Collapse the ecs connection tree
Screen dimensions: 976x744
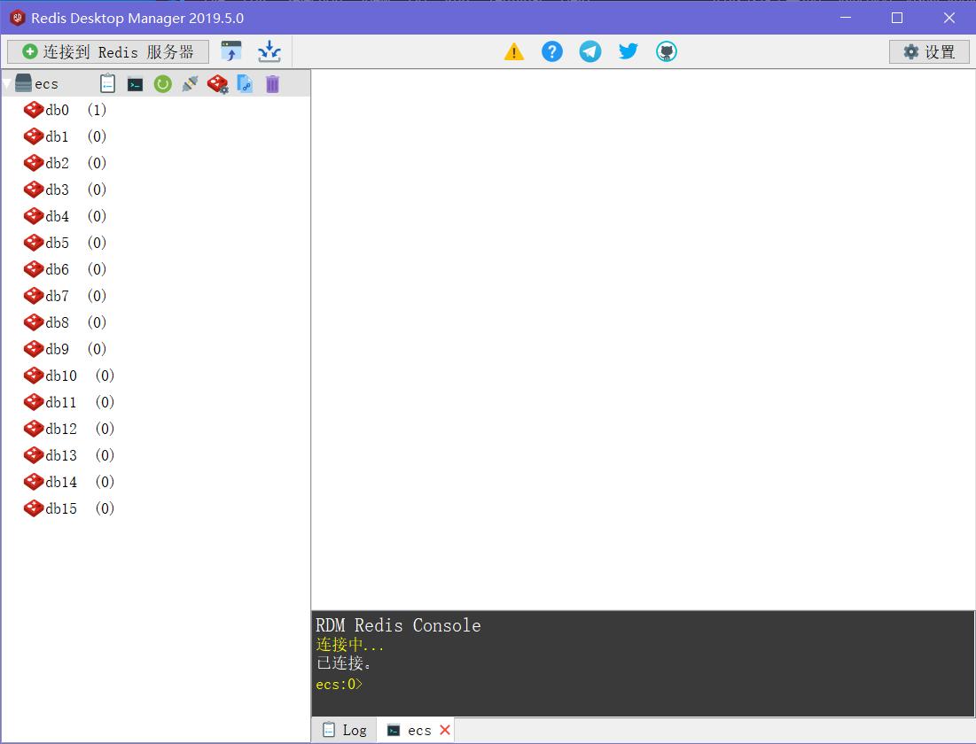7,83
